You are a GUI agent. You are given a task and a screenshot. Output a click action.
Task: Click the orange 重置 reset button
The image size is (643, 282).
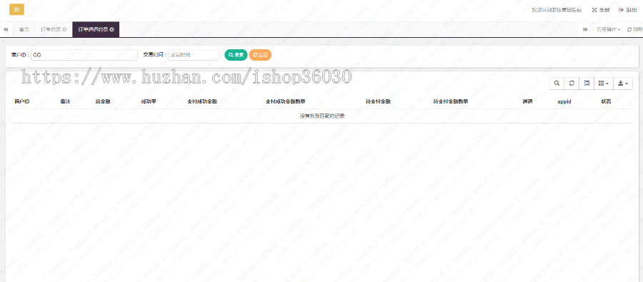point(260,55)
